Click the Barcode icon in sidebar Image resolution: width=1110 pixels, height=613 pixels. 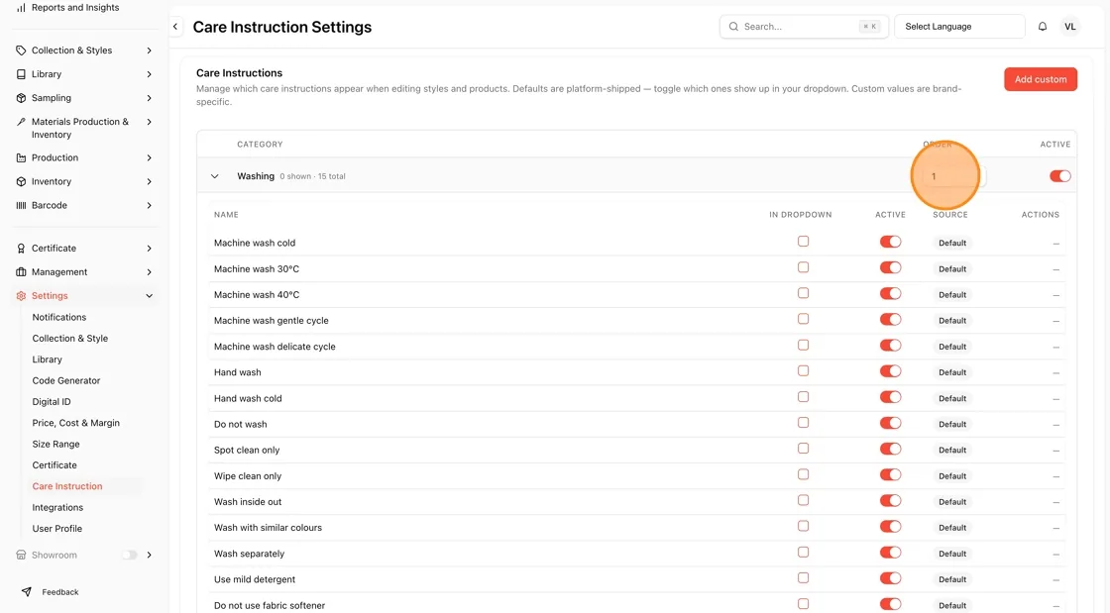(x=21, y=205)
